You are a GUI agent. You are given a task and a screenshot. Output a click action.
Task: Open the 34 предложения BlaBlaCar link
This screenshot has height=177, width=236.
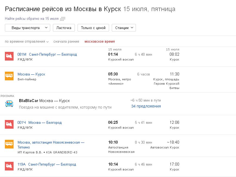pos(146,106)
